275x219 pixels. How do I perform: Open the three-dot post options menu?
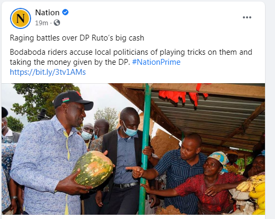click(x=247, y=17)
